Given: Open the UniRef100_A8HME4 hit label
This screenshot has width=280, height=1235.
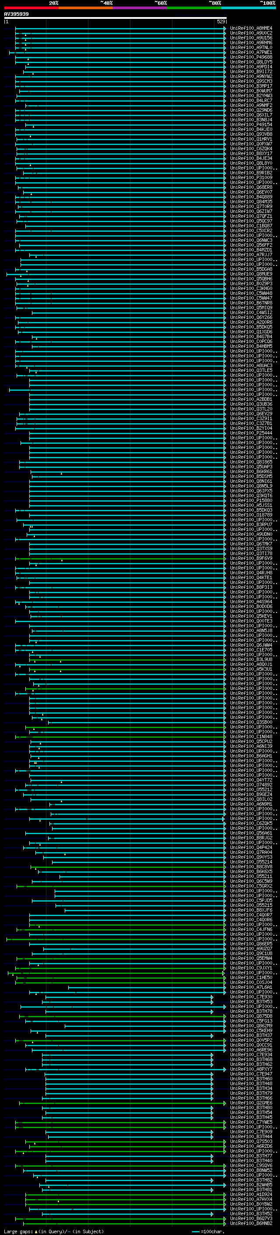Looking at the screenshot, I should click(x=251, y=28).
